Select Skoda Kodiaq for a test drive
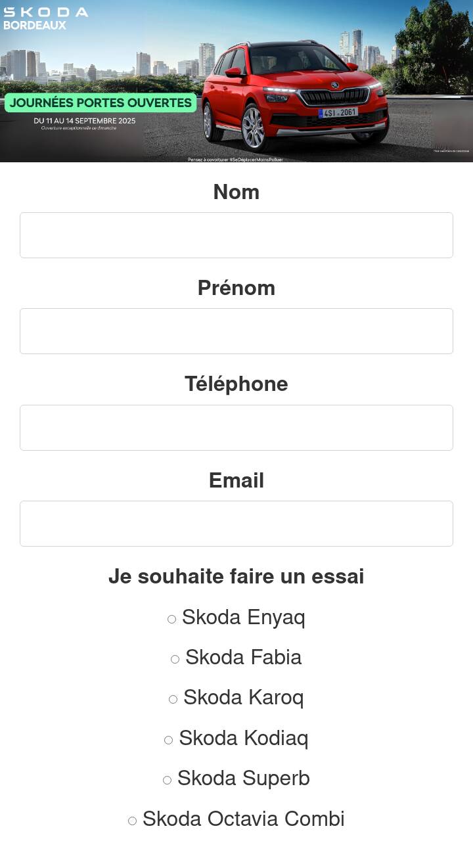Image resolution: width=473 pixels, height=841 pixels. pos(169,740)
